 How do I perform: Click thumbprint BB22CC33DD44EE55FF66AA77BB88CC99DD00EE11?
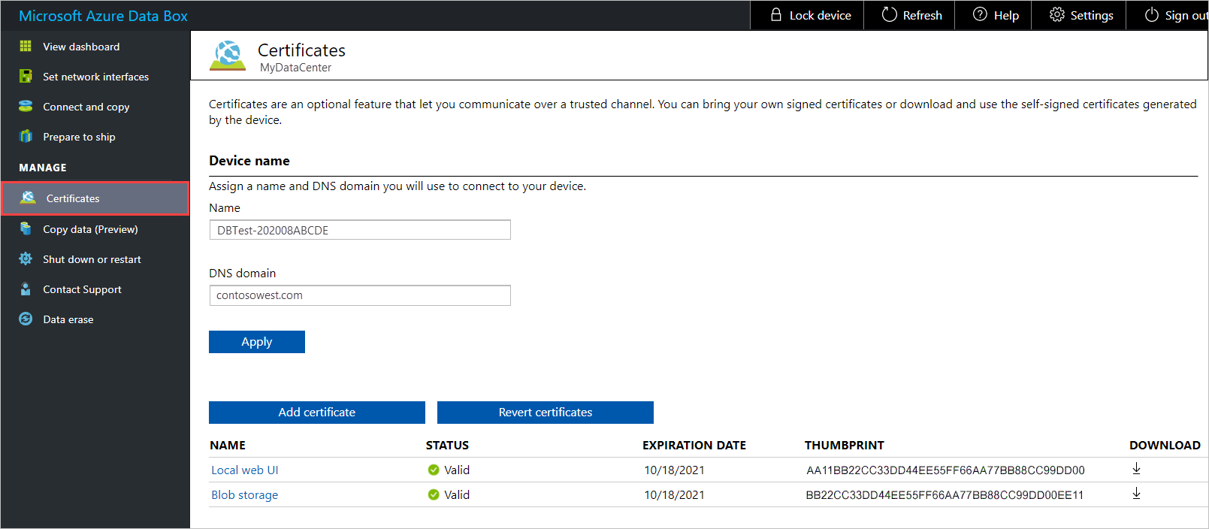coord(945,495)
